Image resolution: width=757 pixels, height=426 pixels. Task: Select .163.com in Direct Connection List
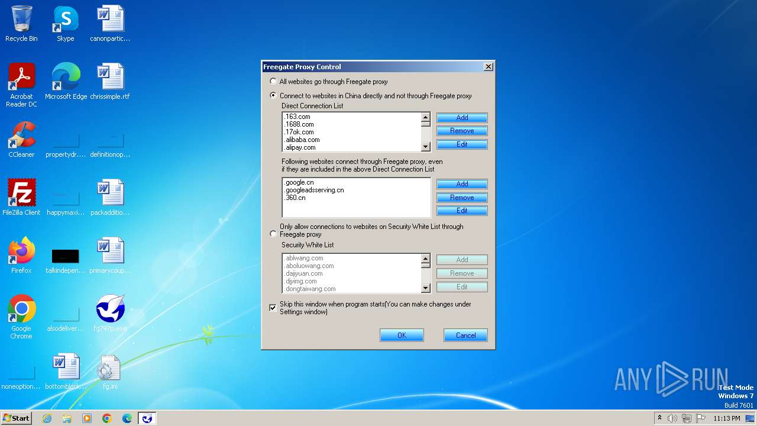coord(351,117)
